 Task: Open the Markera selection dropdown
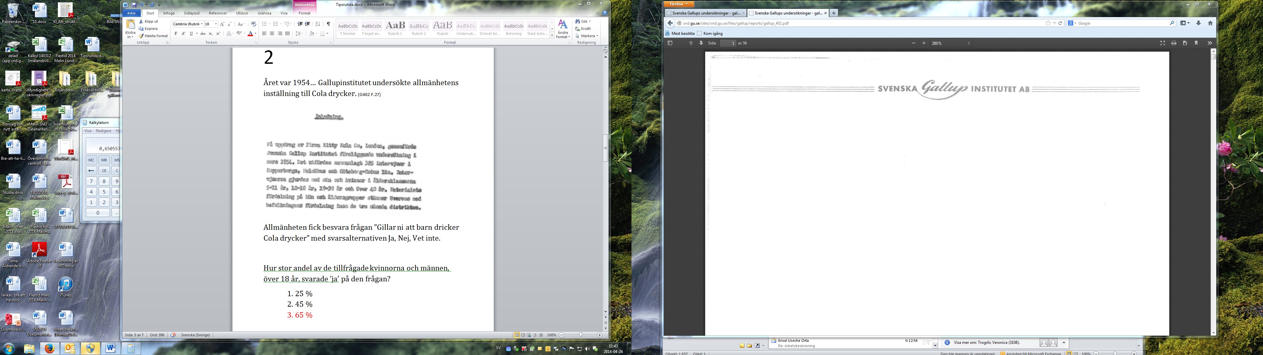(587, 36)
